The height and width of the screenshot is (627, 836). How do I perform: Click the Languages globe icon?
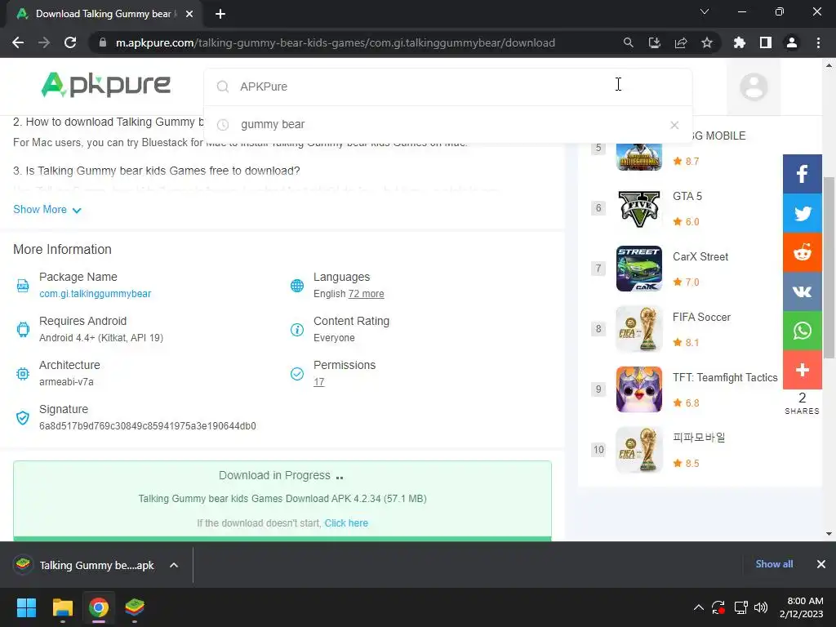[297, 286]
